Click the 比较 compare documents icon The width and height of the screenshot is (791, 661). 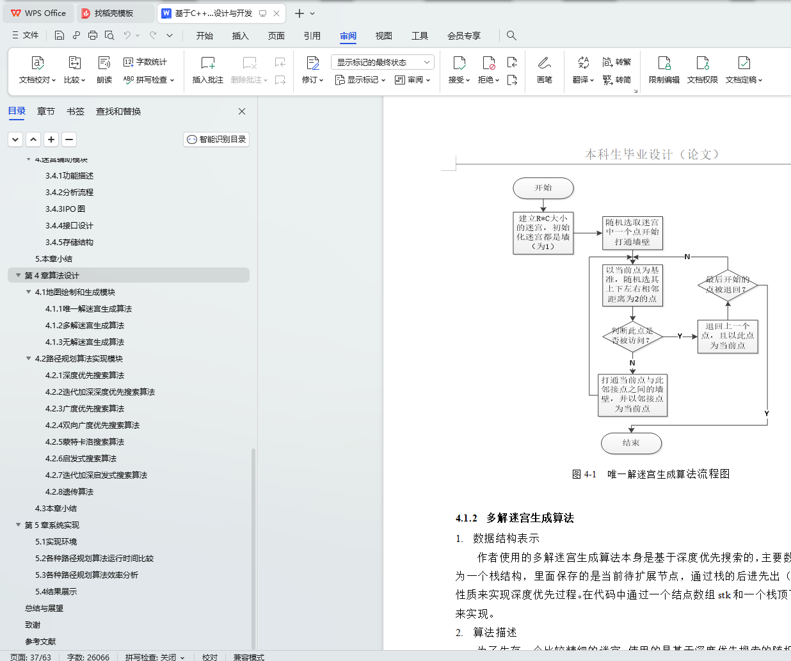(x=75, y=63)
